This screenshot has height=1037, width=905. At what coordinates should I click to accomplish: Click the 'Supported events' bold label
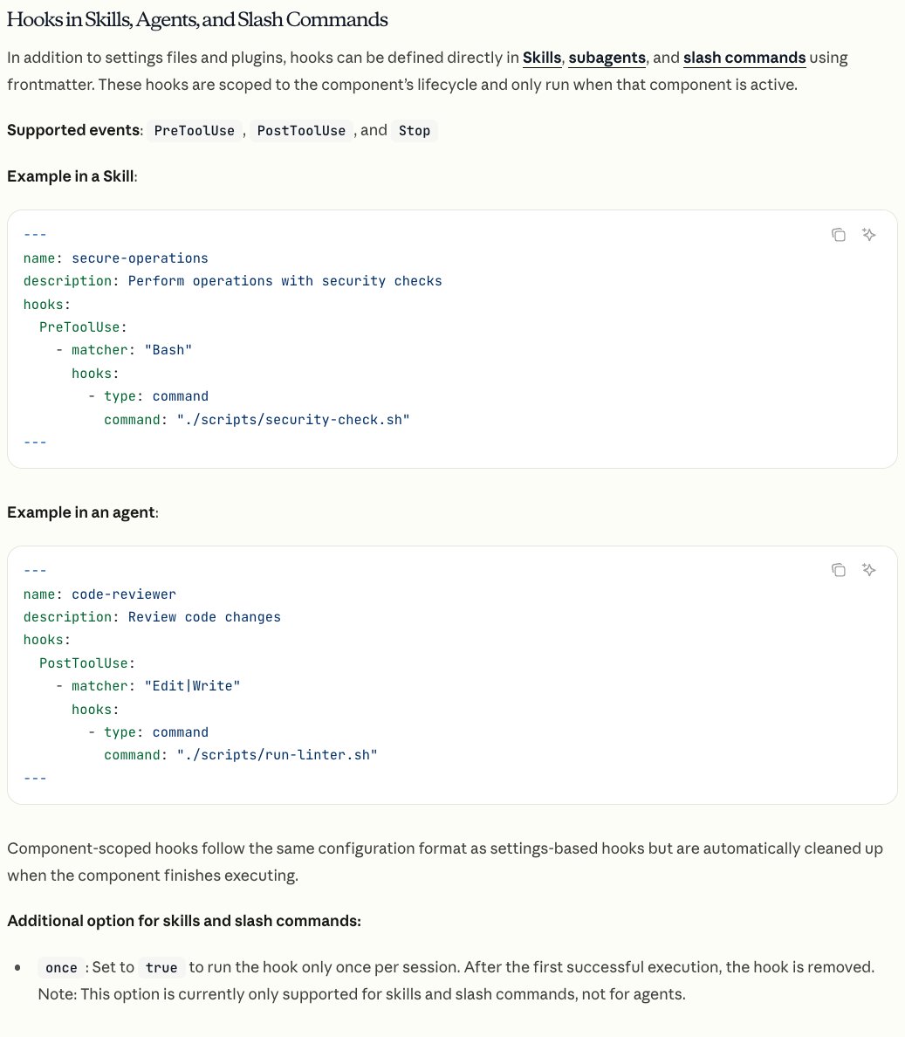73,130
